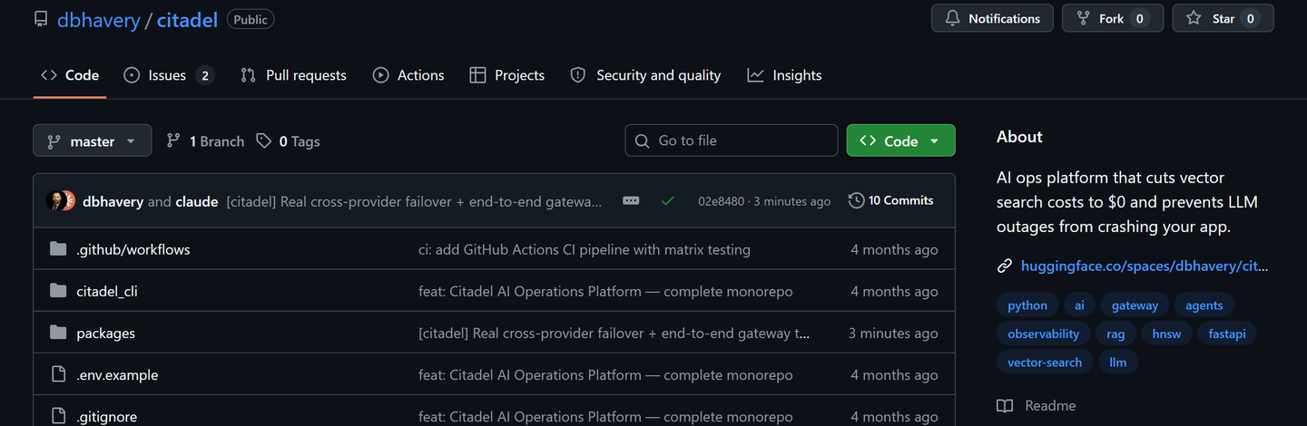This screenshot has height=426, width=1307.
Task: Open the green Code dropdown button
Action: click(x=901, y=140)
